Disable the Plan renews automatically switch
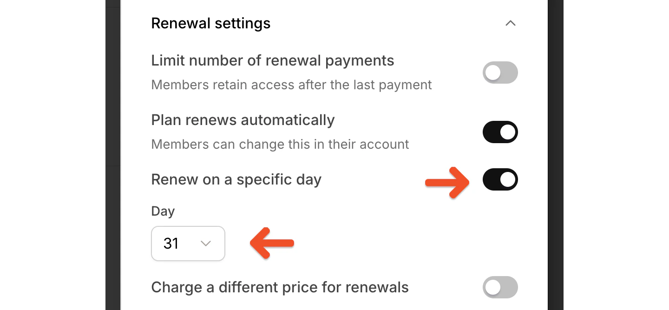This screenshot has width=669, height=310. (x=500, y=132)
